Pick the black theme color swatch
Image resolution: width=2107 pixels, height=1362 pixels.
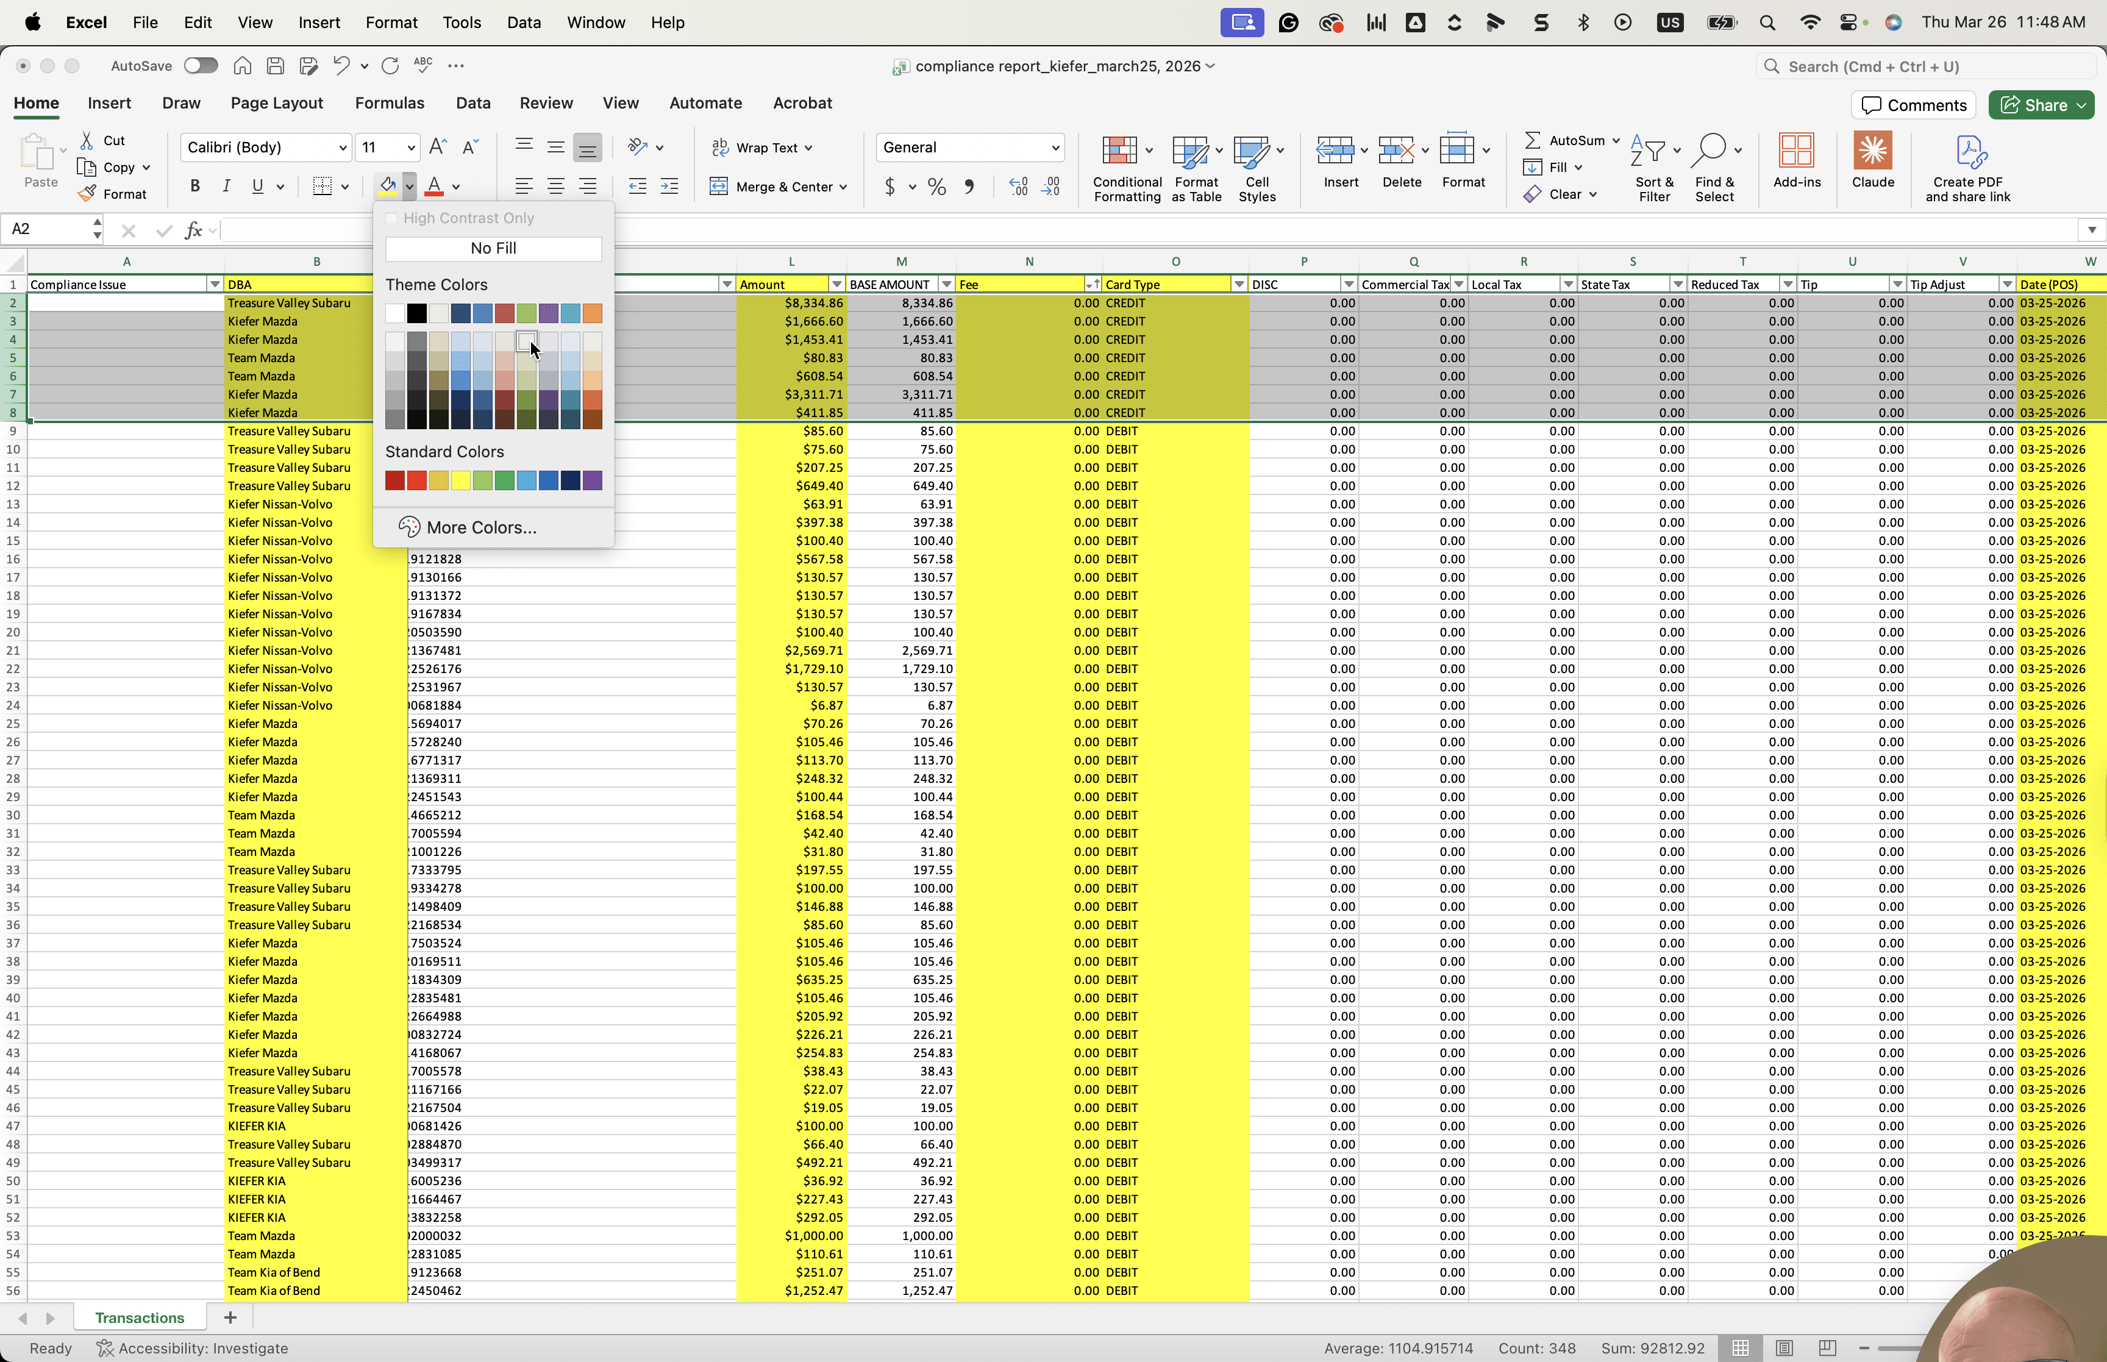pos(416,313)
